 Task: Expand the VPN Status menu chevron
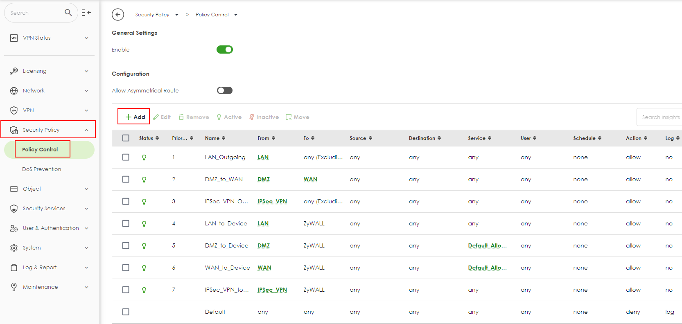(86, 38)
